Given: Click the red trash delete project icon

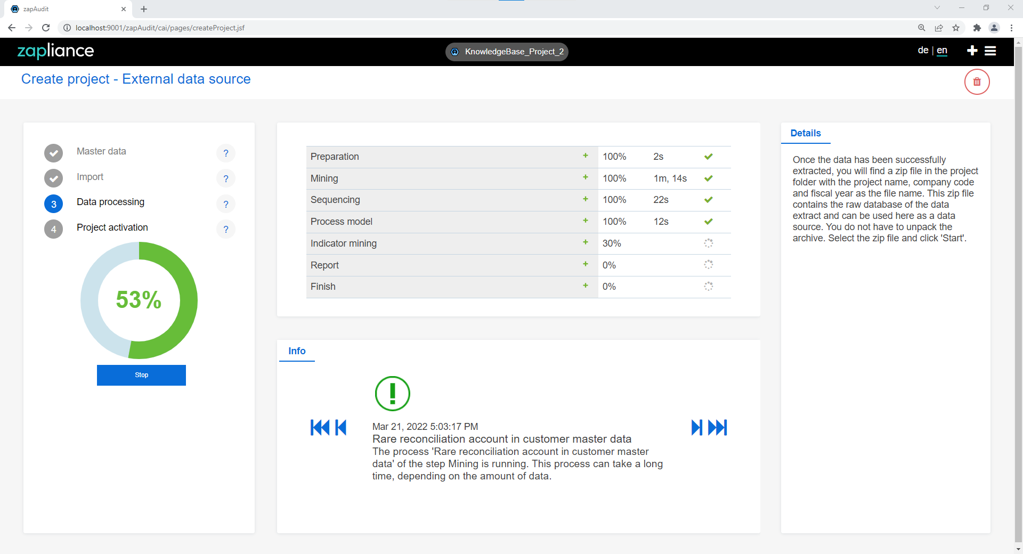Looking at the screenshot, I should coord(977,82).
